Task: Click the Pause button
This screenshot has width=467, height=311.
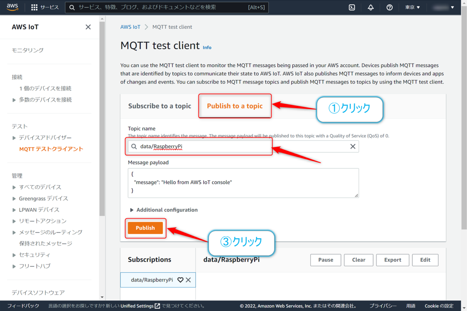Action: pos(326,260)
